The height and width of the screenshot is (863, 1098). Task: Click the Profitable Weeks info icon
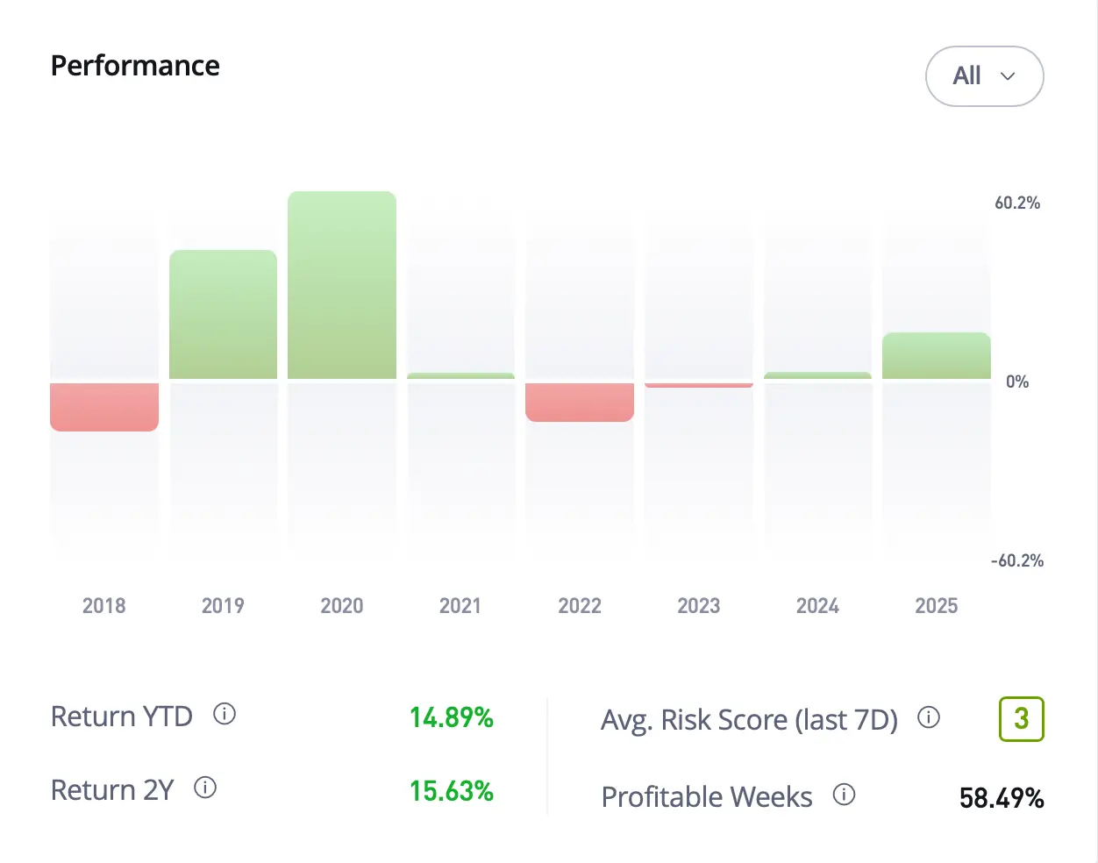(844, 795)
